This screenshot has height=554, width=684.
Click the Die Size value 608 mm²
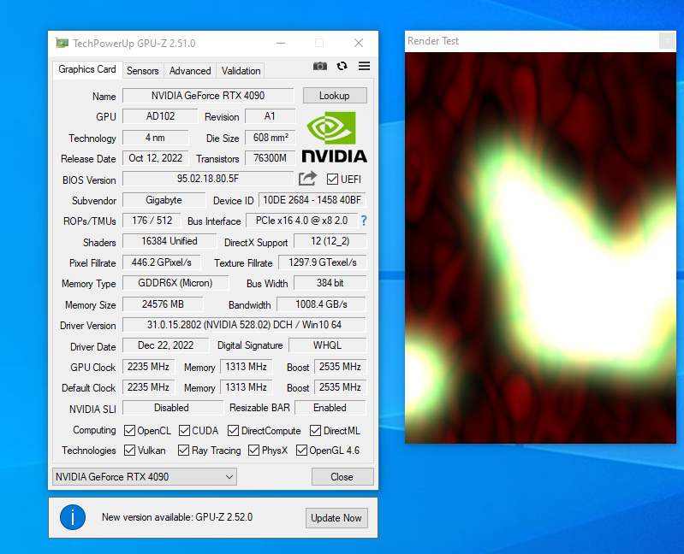[x=271, y=138]
